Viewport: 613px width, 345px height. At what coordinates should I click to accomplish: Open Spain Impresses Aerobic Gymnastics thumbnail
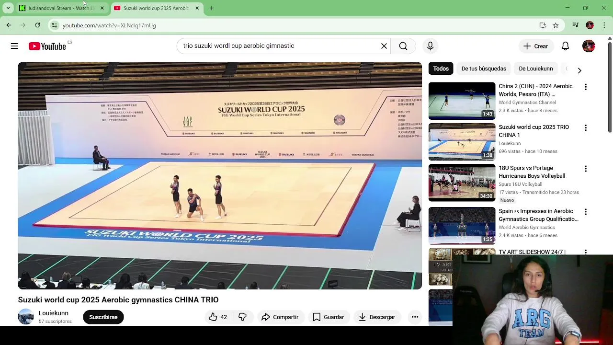(462, 226)
